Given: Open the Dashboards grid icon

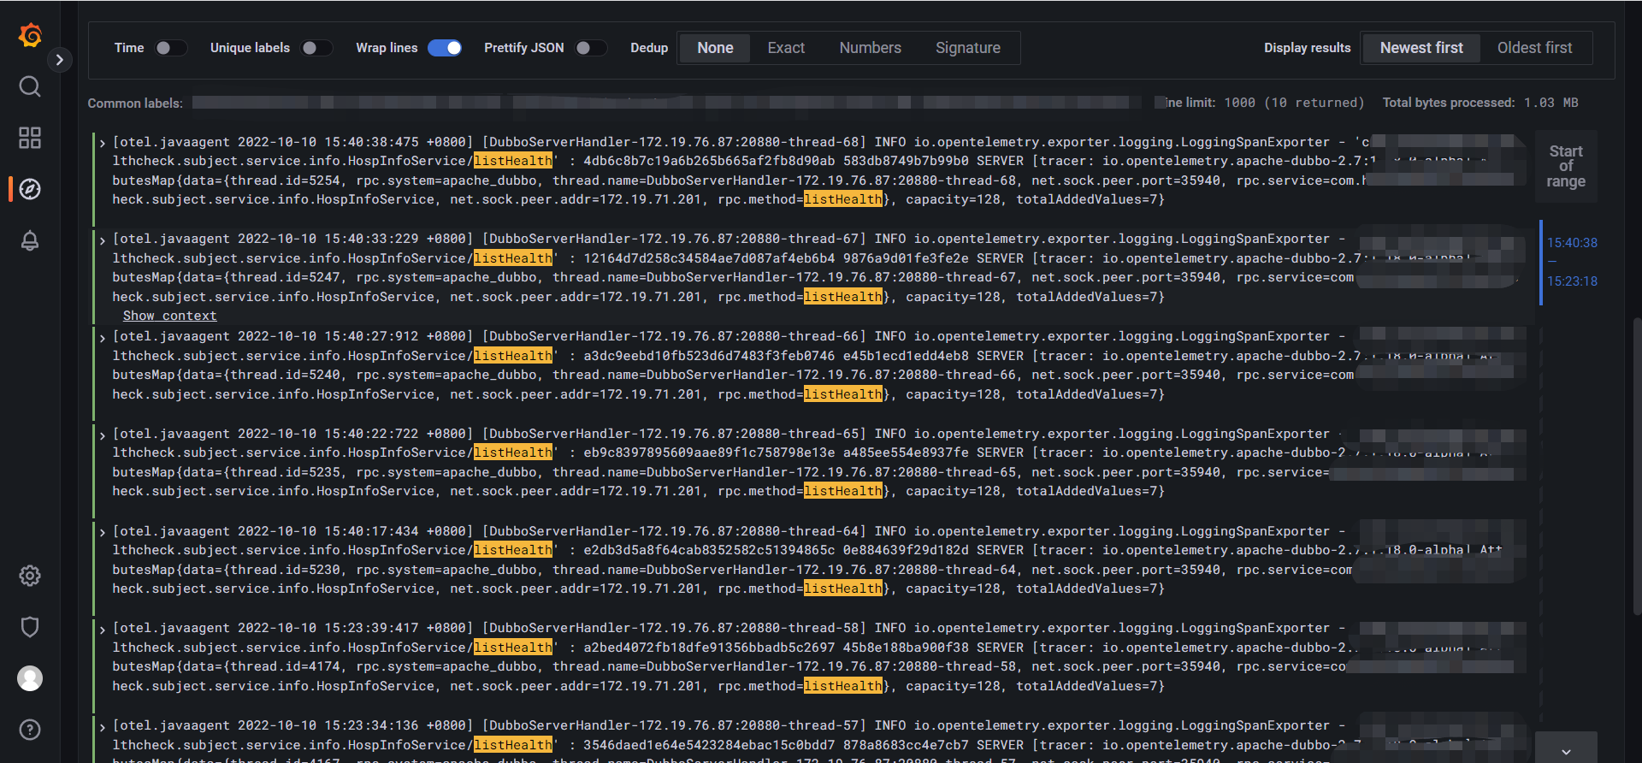Looking at the screenshot, I should [x=30, y=138].
